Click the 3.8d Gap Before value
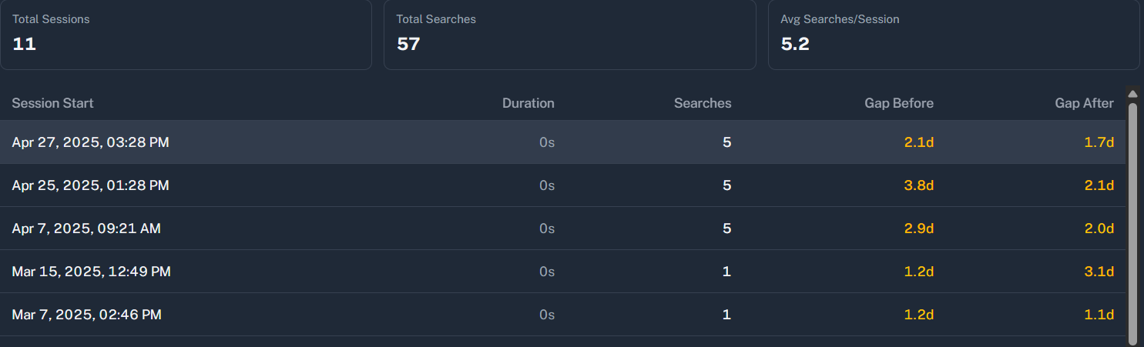This screenshot has height=347, width=1144. click(918, 185)
